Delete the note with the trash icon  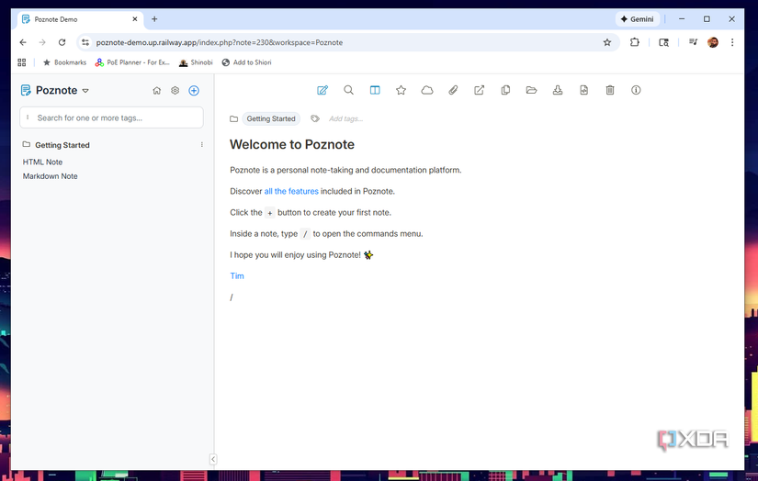pyautogui.click(x=610, y=90)
